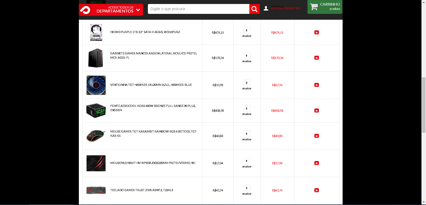
Task: Open Acesse todos os Departamentos menu
Action: coord(111,10)
